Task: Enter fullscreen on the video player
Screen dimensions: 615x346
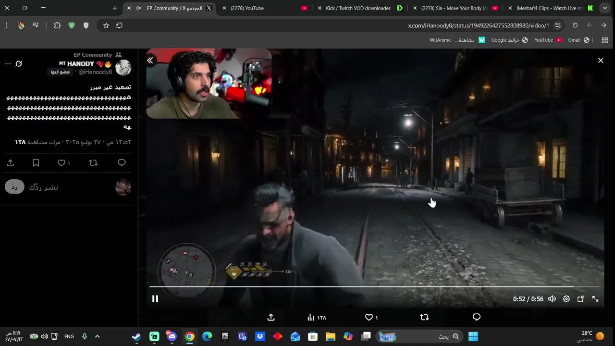Action: click(x=595, y=299)
